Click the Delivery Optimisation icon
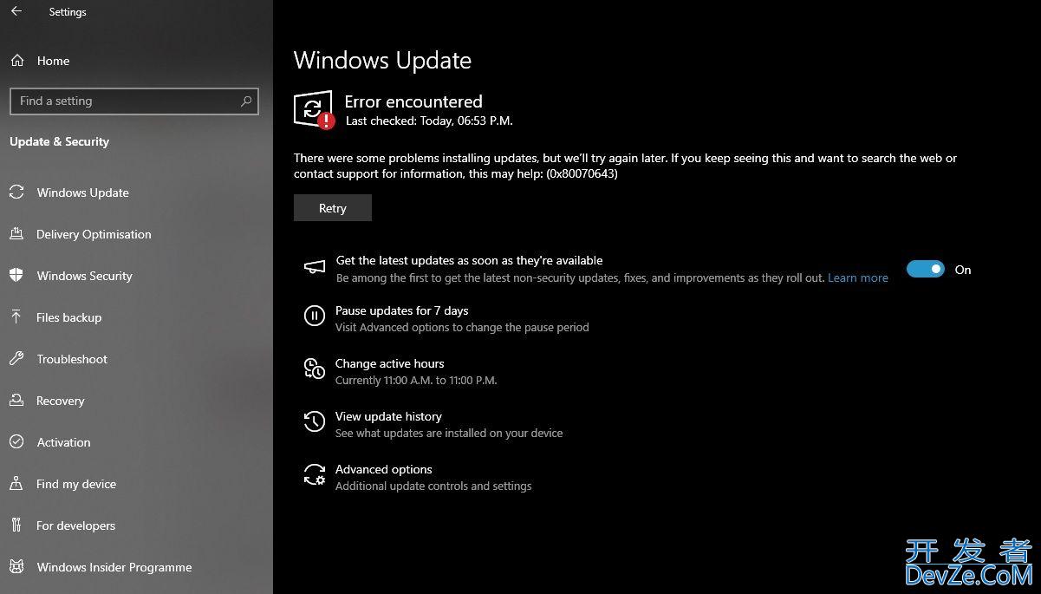The height and width of the screenshot is (594, 1041). click(x=16, y=234)
